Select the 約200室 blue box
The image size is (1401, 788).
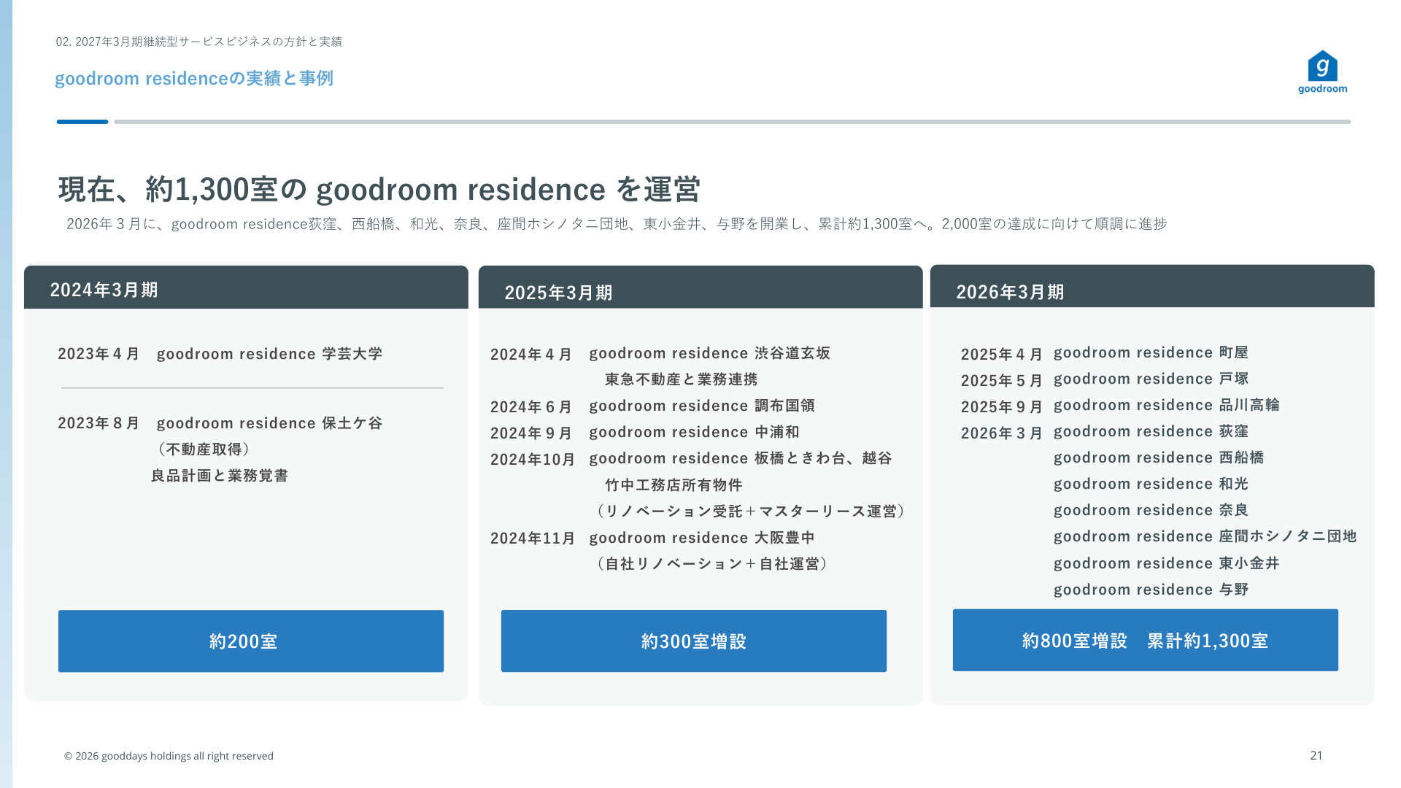pyautogui.click(x=251, y=641)
